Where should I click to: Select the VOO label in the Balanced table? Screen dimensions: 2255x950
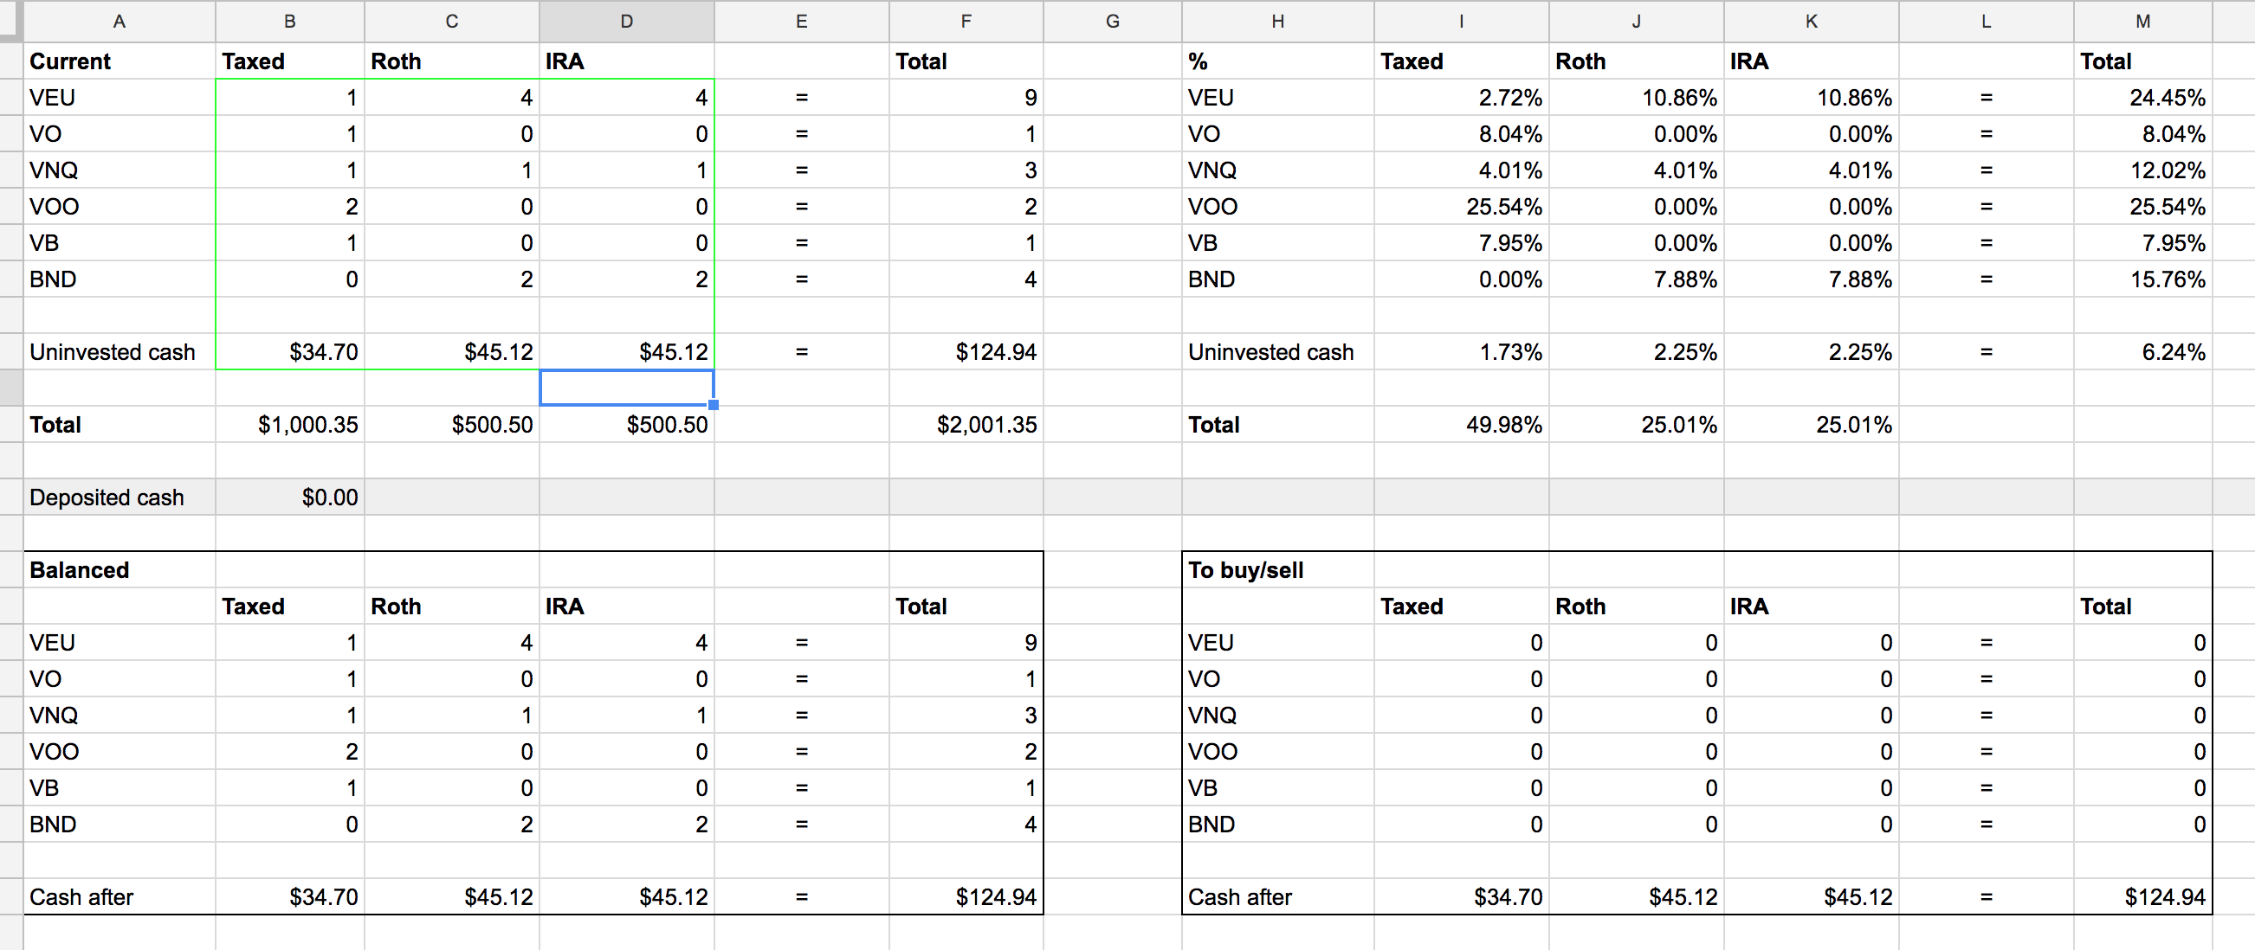(x=55, y=751)
